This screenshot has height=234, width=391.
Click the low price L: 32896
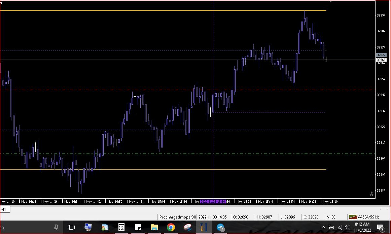tap(288, 217)
